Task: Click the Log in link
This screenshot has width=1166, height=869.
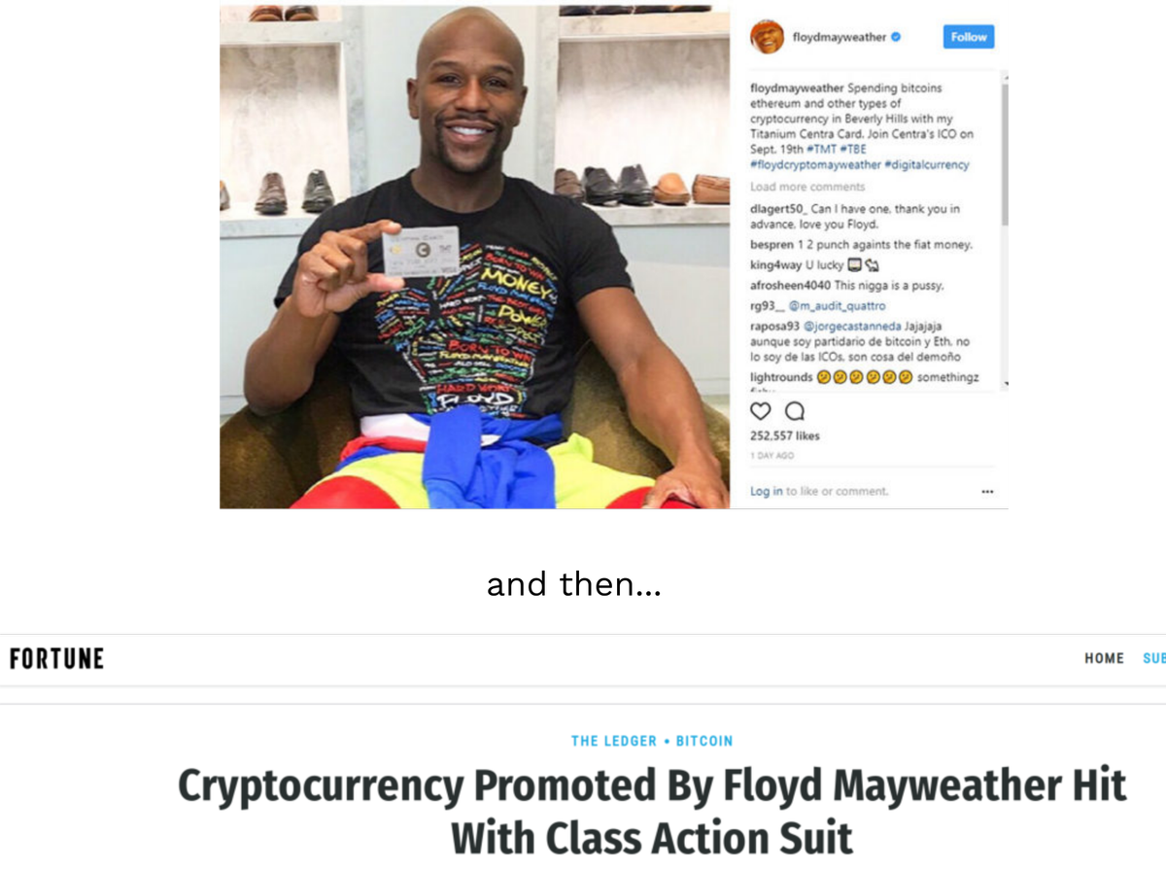Action: click(x=766, y=492)
